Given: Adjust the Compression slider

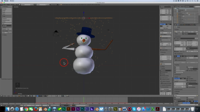Looking at the screenshot, I should 186,105.
